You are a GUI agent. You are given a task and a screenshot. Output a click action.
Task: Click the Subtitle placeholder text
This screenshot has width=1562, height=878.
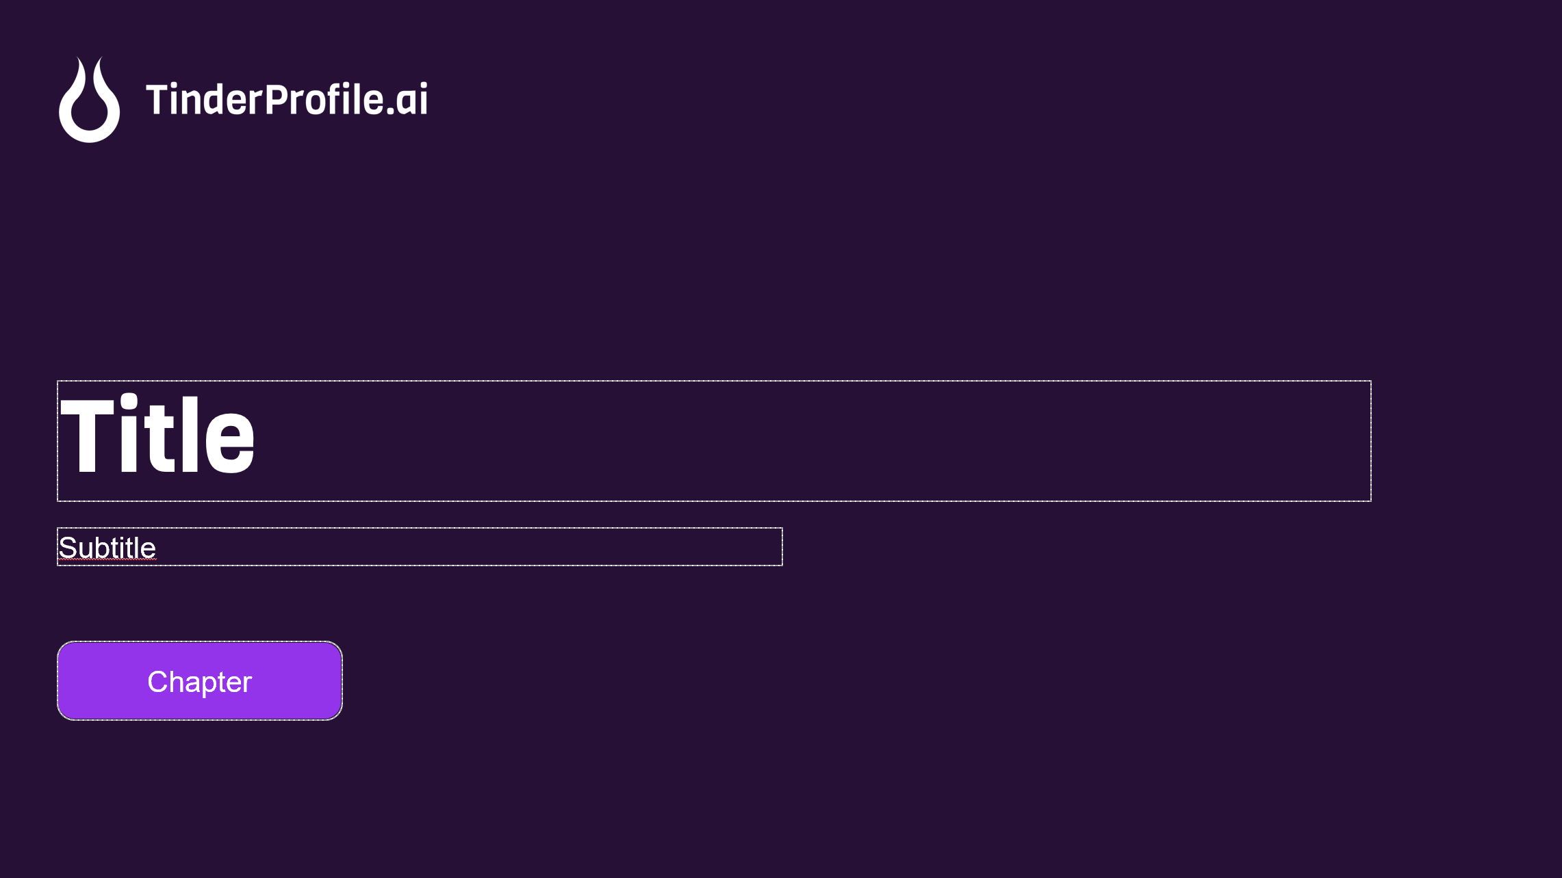107,548
